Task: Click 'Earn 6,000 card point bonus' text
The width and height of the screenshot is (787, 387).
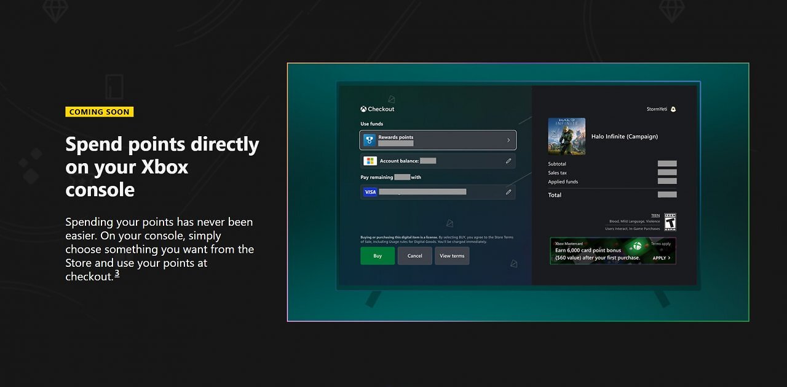Action: pyautogui.click(x=588, y=250)
